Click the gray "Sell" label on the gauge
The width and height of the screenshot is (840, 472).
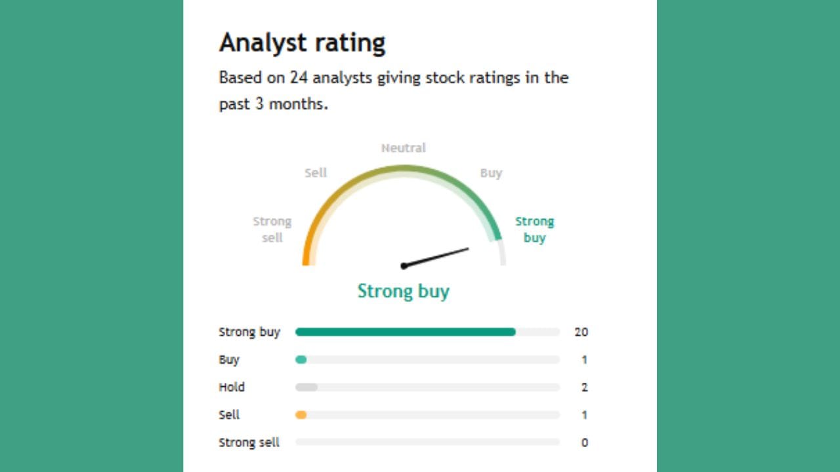316,173
